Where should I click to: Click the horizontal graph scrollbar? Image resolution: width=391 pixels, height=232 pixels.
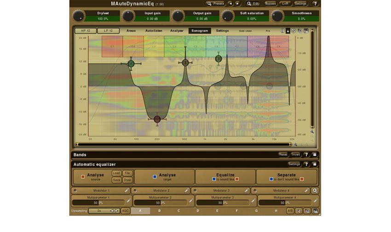pos(184,144)
